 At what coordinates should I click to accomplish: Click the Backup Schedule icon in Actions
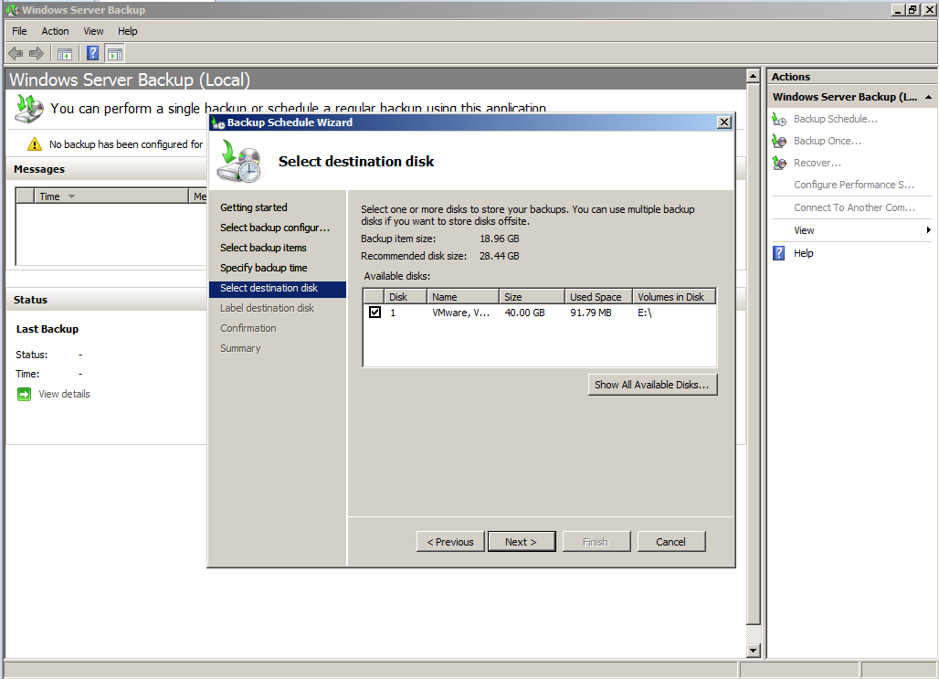click(x=779, y=120)
